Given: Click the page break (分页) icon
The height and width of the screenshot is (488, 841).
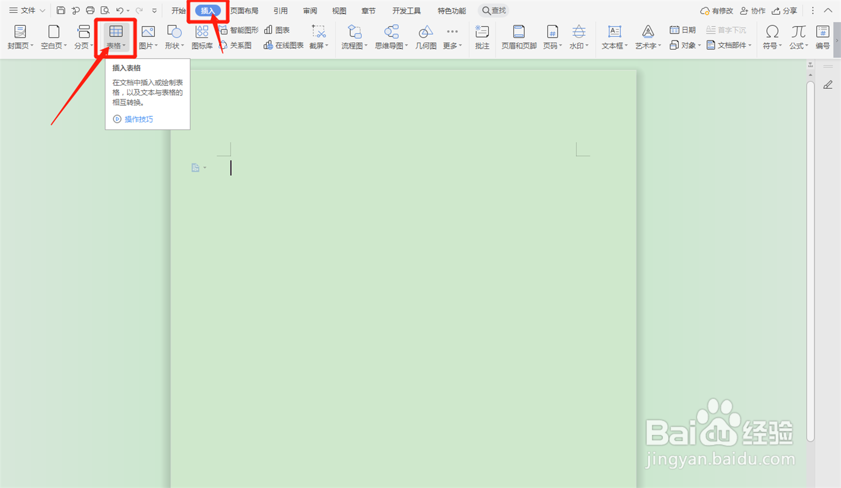Looking at the screenshot, I should tap(84, 32).
